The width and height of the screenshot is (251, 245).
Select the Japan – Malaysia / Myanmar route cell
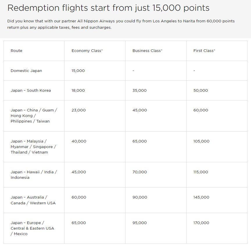(x=33, y=147)
